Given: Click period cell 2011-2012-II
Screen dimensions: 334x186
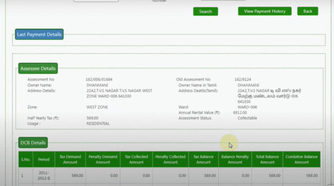Looking at the screenshot, I should pyautogui.click(x=44, y=176).
